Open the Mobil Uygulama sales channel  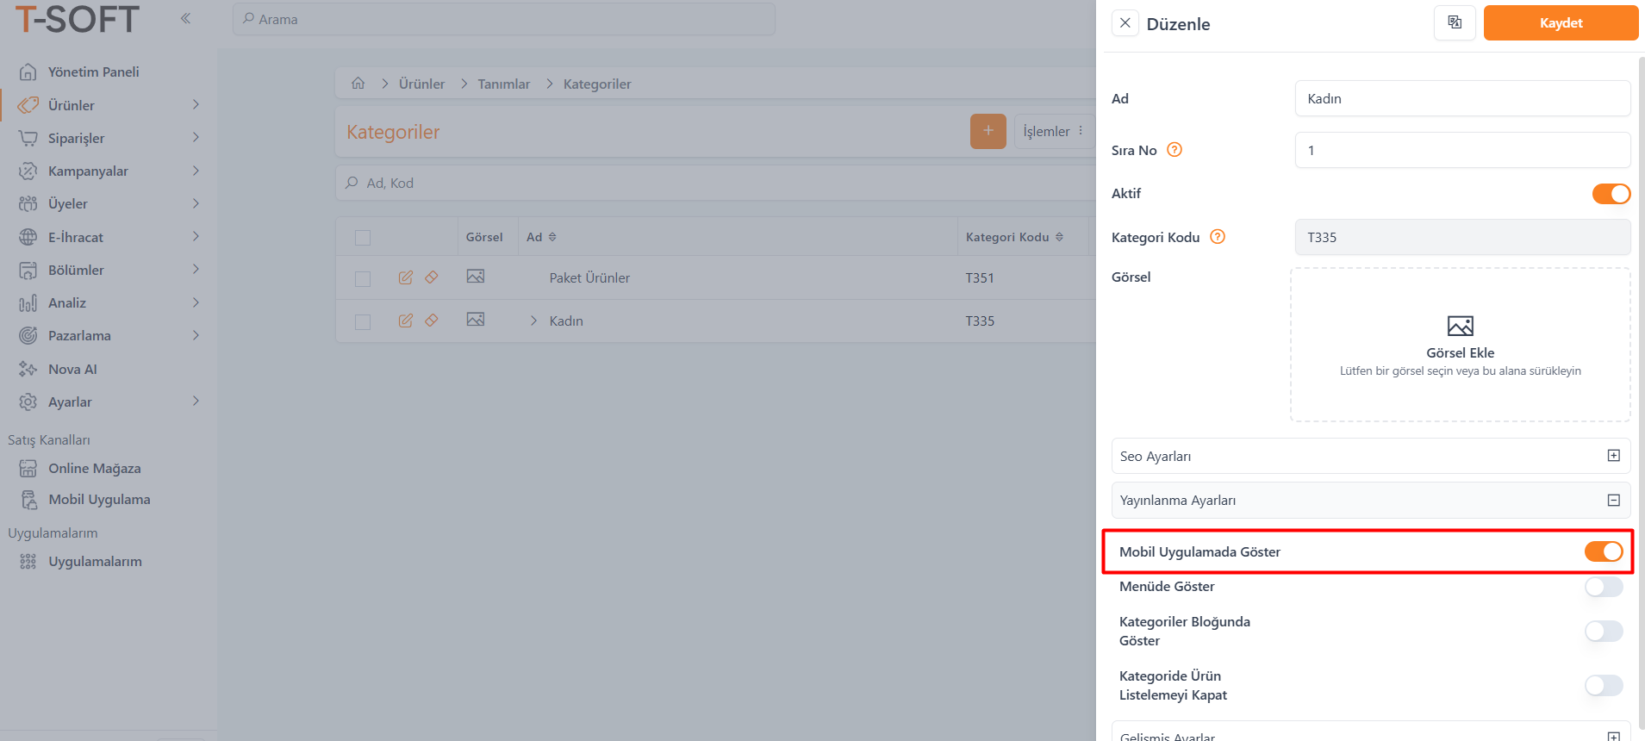(99, 499)
